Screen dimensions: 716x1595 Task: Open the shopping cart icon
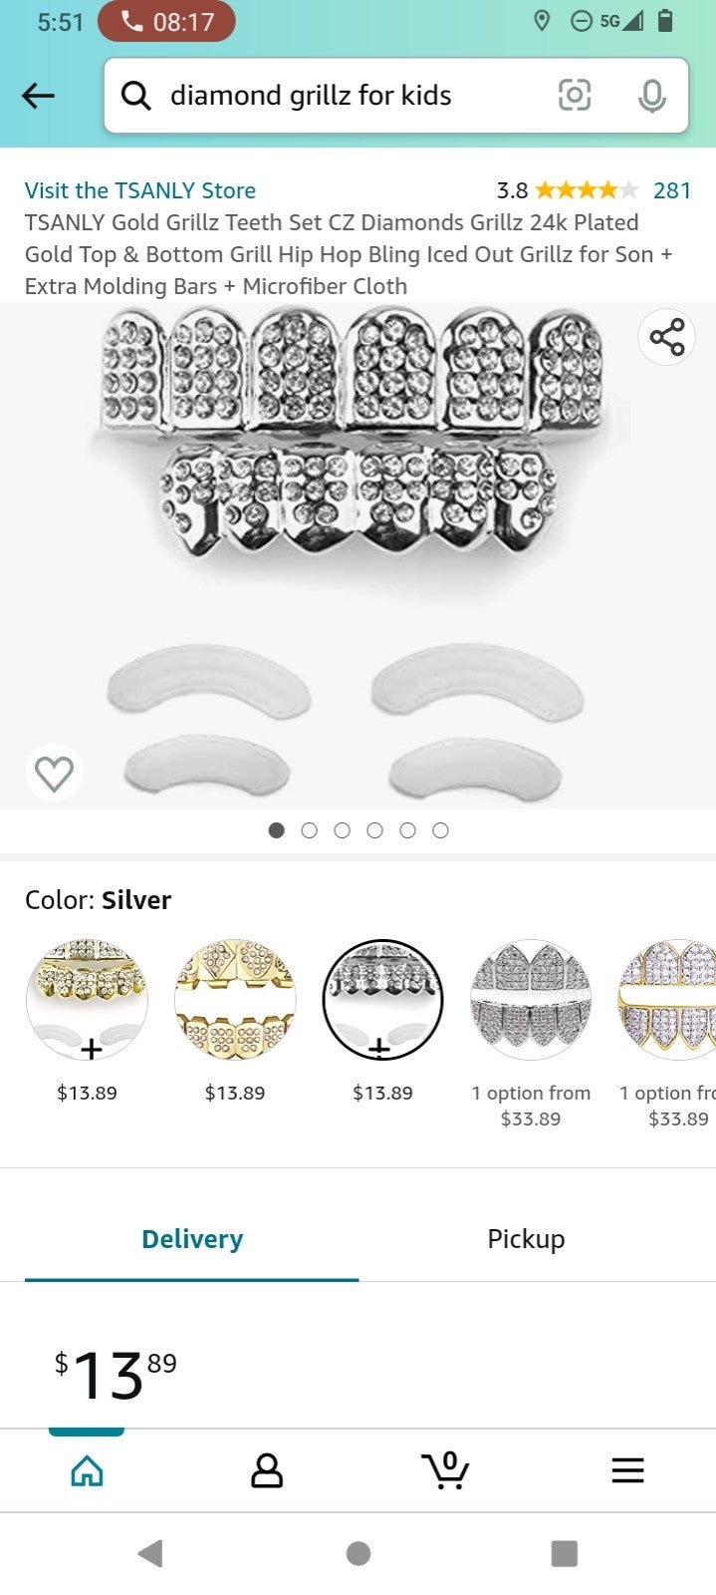pos(445,1469)
